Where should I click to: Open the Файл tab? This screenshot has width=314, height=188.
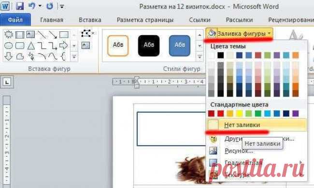click(15, 20)
